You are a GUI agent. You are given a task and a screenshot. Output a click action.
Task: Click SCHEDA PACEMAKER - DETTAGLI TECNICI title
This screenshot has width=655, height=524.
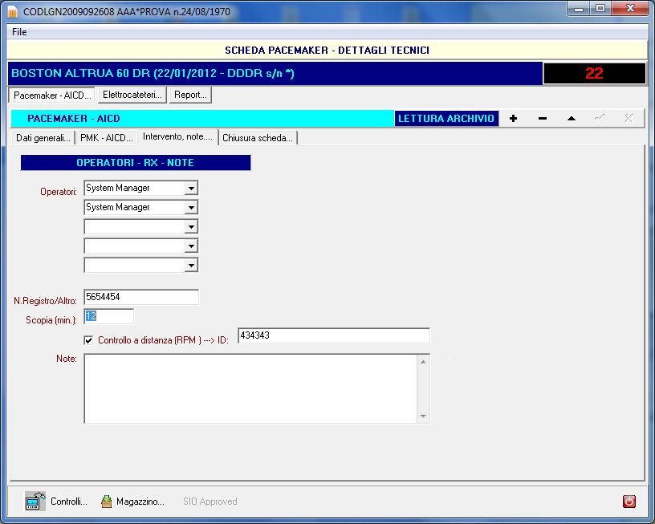(327, 51)
